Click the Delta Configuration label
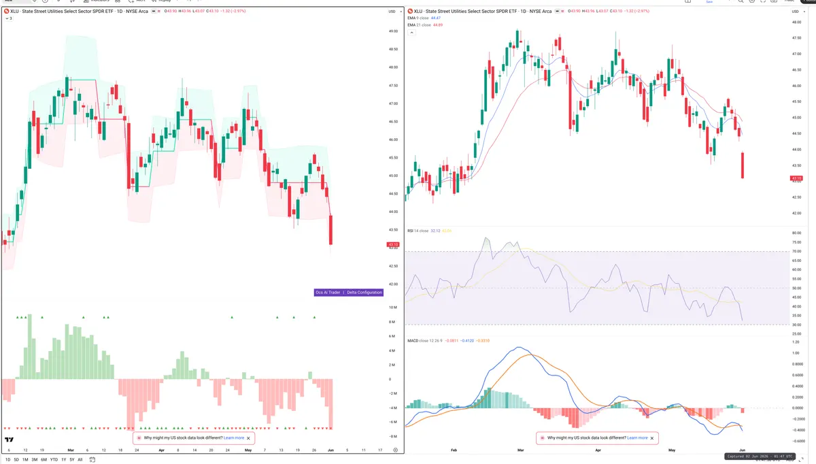816x464 pixels. (364, 293)
